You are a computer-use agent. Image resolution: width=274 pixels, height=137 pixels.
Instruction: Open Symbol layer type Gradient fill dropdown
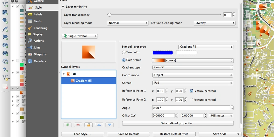[x=206, y=47]
